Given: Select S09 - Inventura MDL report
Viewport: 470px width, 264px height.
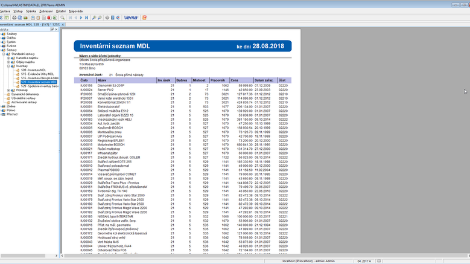Looking at the screenshot, I should tap(33, 70).
